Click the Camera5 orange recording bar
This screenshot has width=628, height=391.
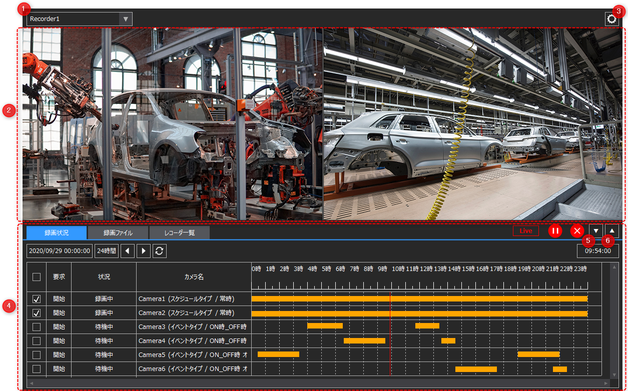click(x=278, y=354)
